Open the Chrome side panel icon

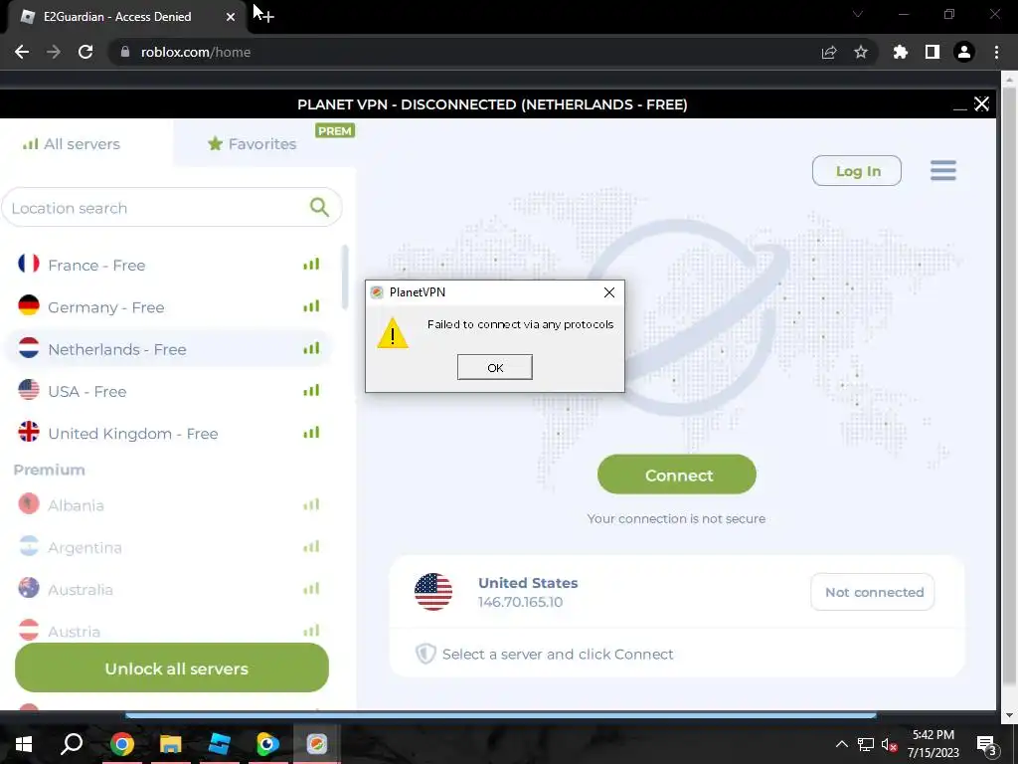coord(933,52)
